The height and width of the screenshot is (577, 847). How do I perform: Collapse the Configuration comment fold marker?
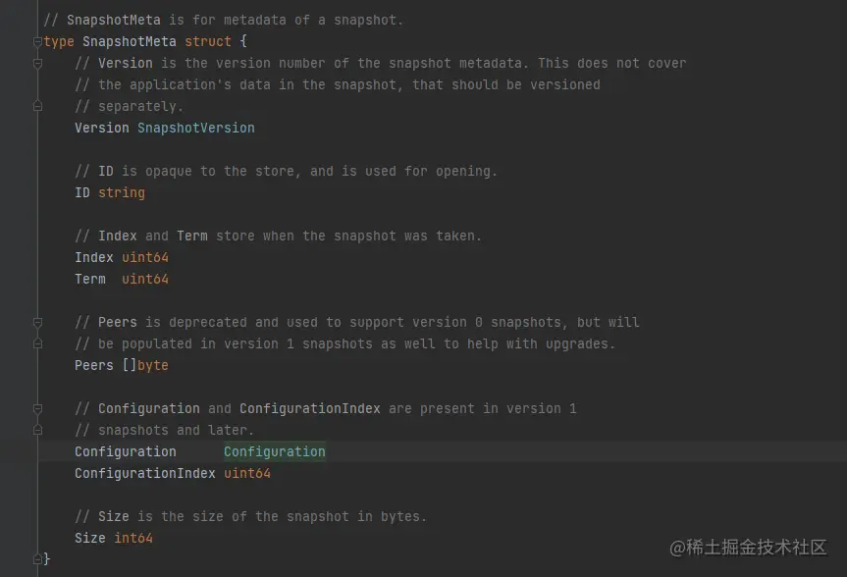(x=38, y=408)
